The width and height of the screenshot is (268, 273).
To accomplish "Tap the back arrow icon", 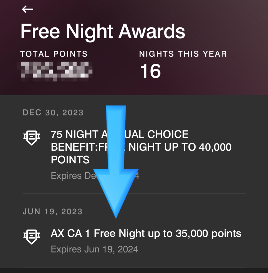I will point(27,9).
